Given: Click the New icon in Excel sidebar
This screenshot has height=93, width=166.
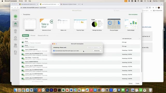Looking at the screenshot, I should (x=16, y=31).
